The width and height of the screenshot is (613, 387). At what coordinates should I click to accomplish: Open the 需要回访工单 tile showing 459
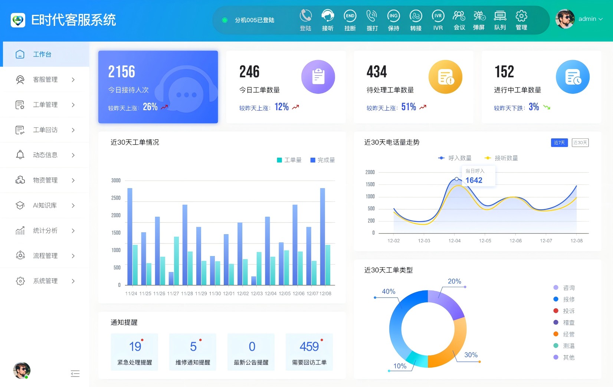(x=309, y=352)
